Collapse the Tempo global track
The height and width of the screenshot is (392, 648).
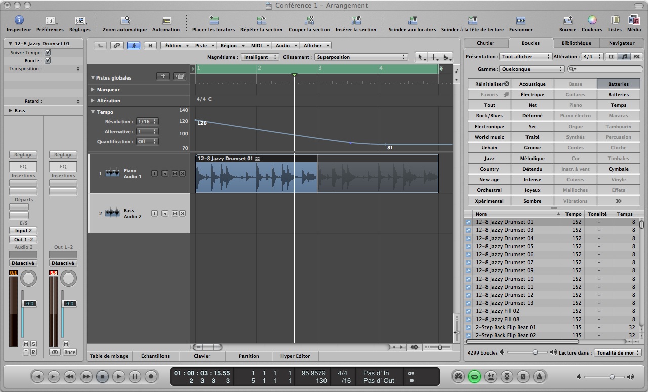click(x=93, y=112)
